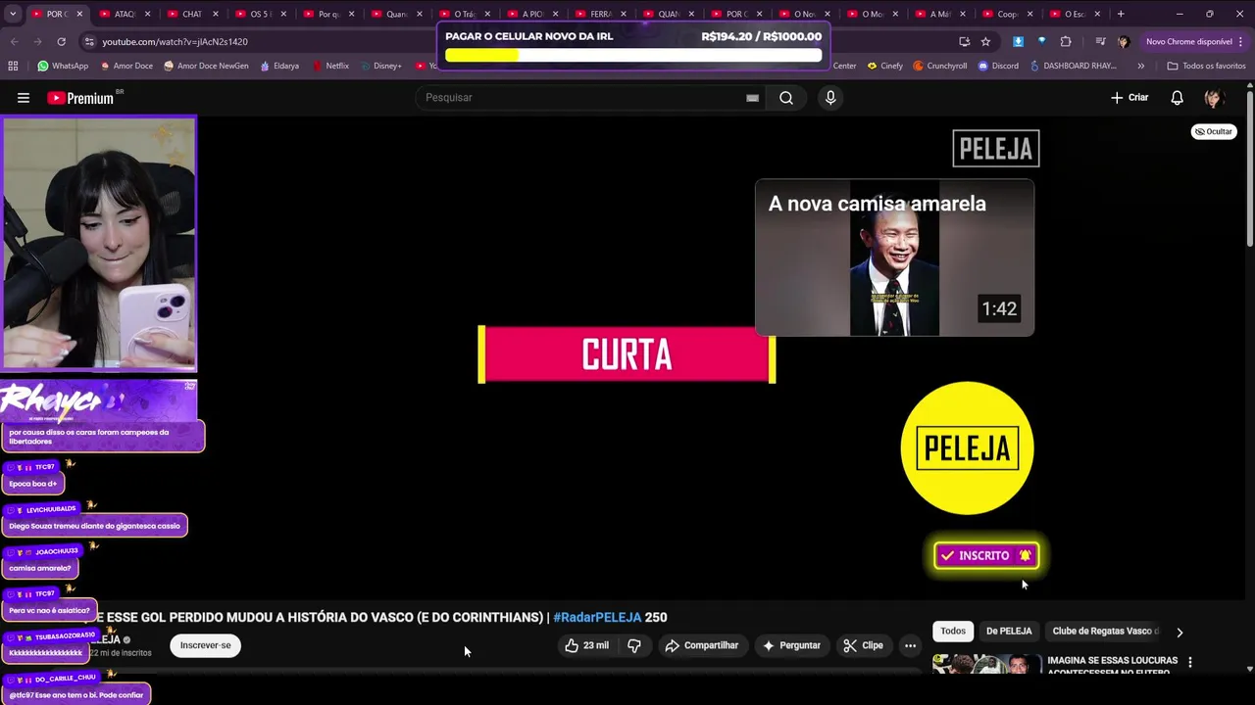Click the address bar URL
This screenshot has width=1255, height=705.
click(x=175, y=42)
